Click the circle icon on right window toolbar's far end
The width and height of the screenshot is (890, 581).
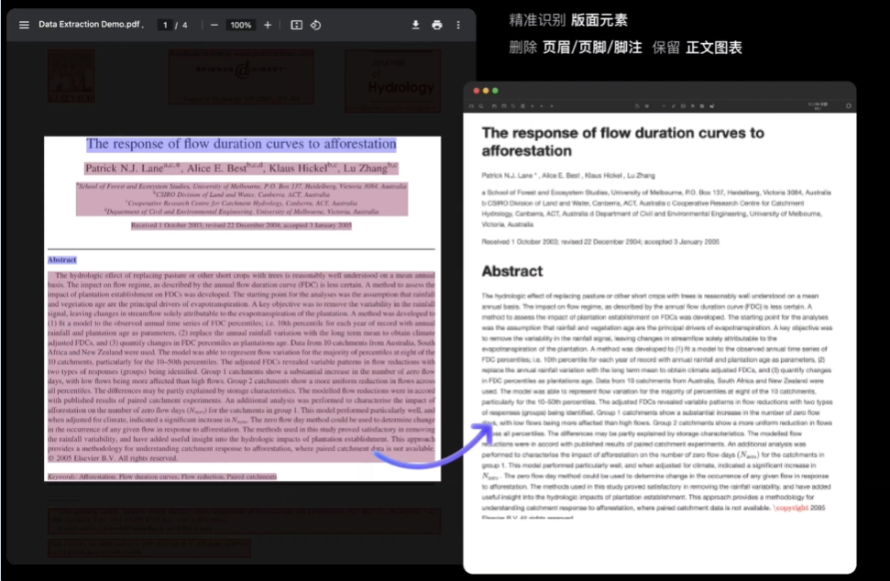(x=849, y=106)
